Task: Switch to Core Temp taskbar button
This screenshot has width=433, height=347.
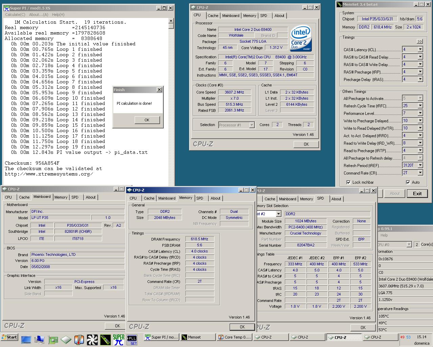Action: click(234, 337)
